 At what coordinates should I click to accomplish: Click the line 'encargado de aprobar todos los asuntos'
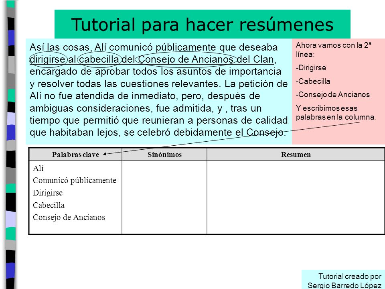(x=155, y=71)
